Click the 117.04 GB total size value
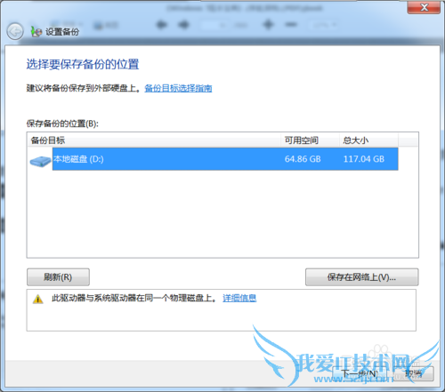The image size is (445, 392). (364, 159)
